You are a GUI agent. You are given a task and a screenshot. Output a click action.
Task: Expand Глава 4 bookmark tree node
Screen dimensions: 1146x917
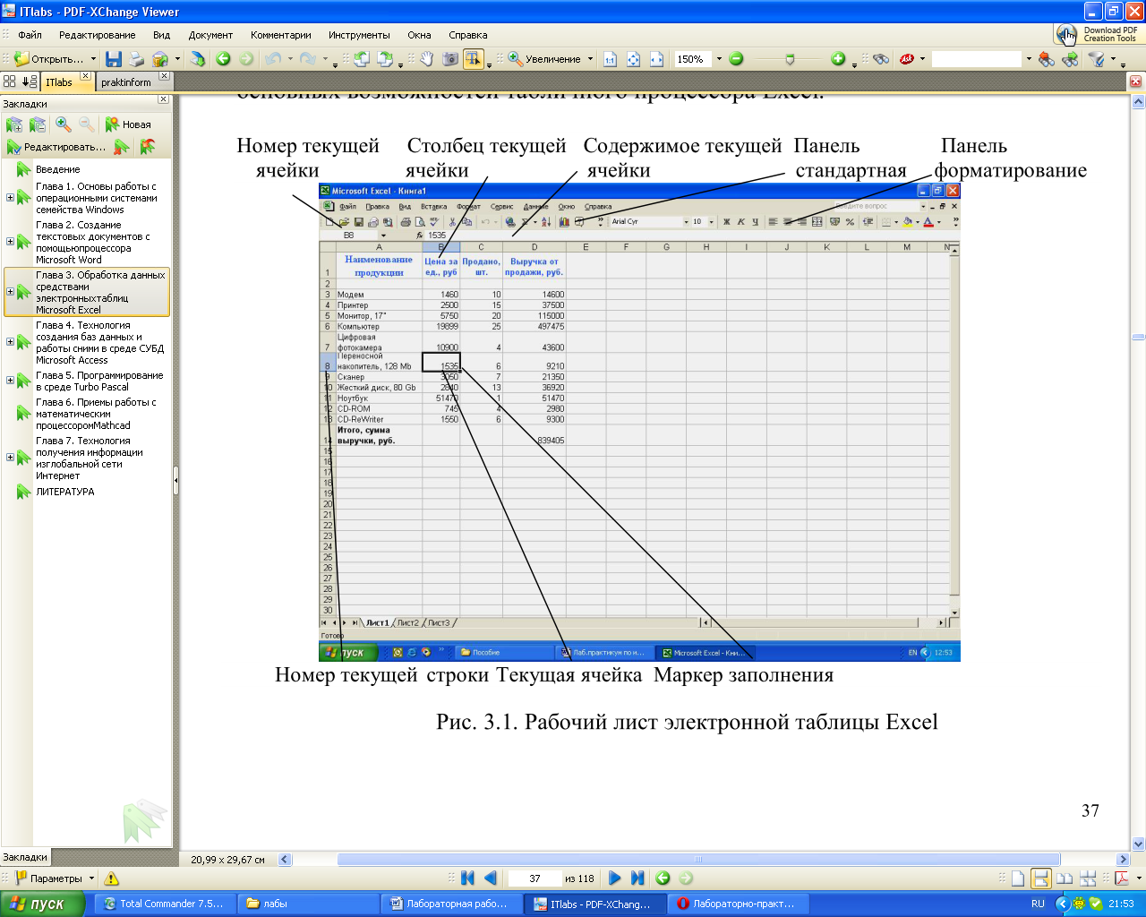(x=10, y=342)
